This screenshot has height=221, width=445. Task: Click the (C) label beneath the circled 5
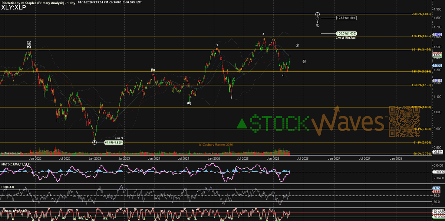click(317, 18)
